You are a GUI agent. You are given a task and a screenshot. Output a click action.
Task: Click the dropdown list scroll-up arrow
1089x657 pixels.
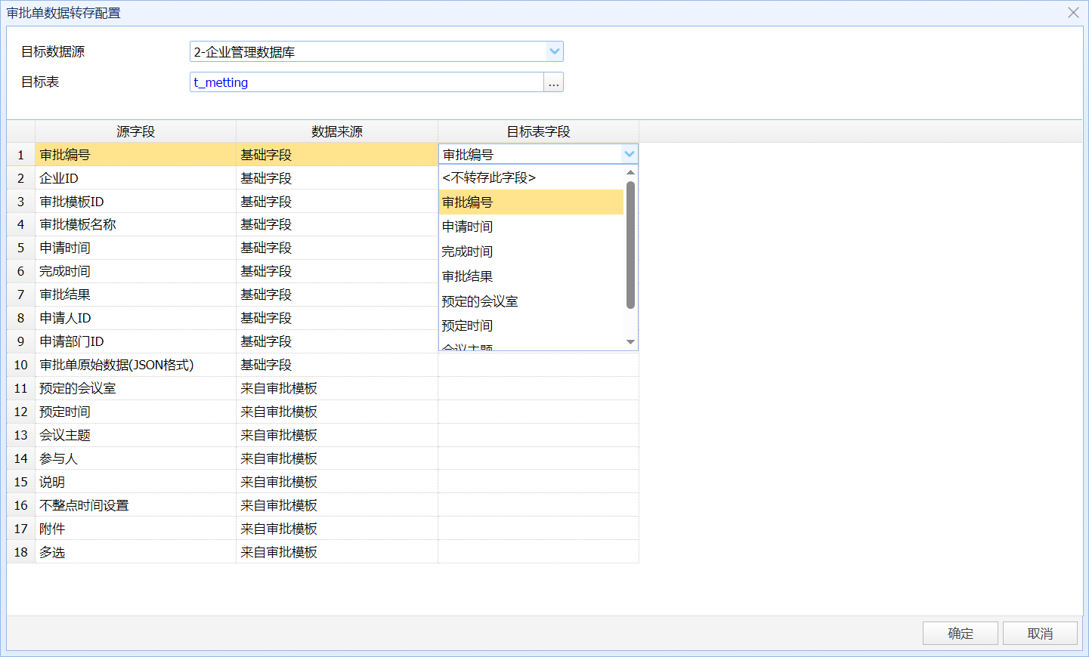pos(630,173)
